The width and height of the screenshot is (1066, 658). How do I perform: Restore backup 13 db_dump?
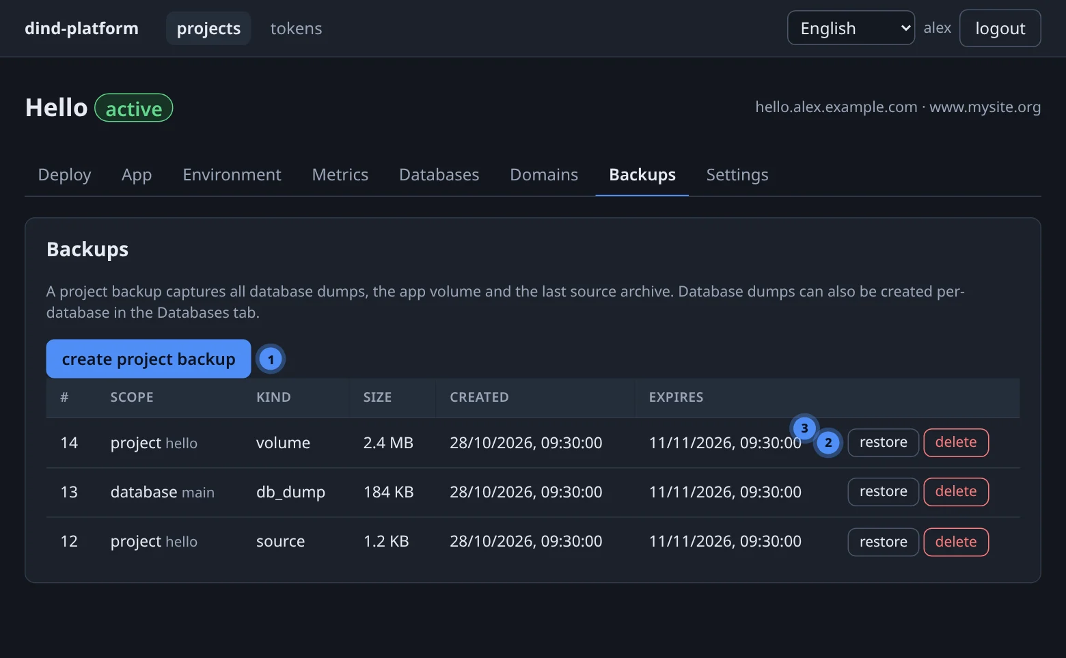click(x=883, y=491)
